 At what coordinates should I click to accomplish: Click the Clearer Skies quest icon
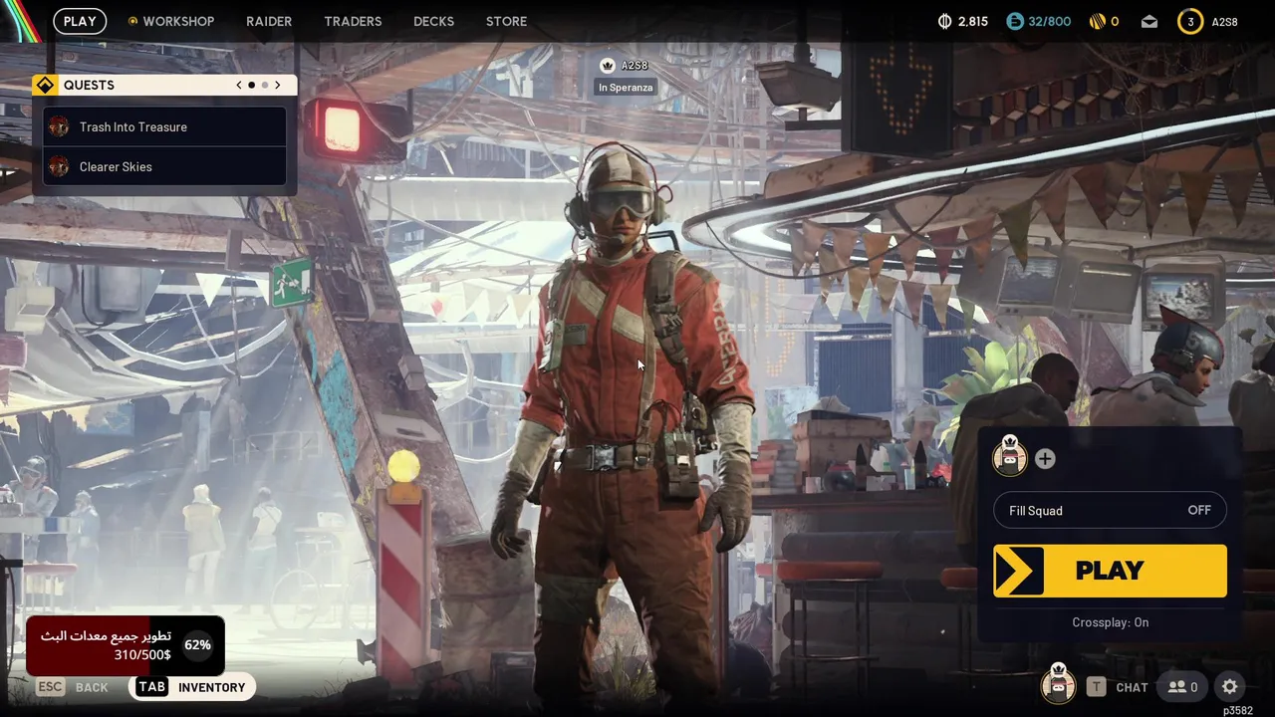(59, 166)
